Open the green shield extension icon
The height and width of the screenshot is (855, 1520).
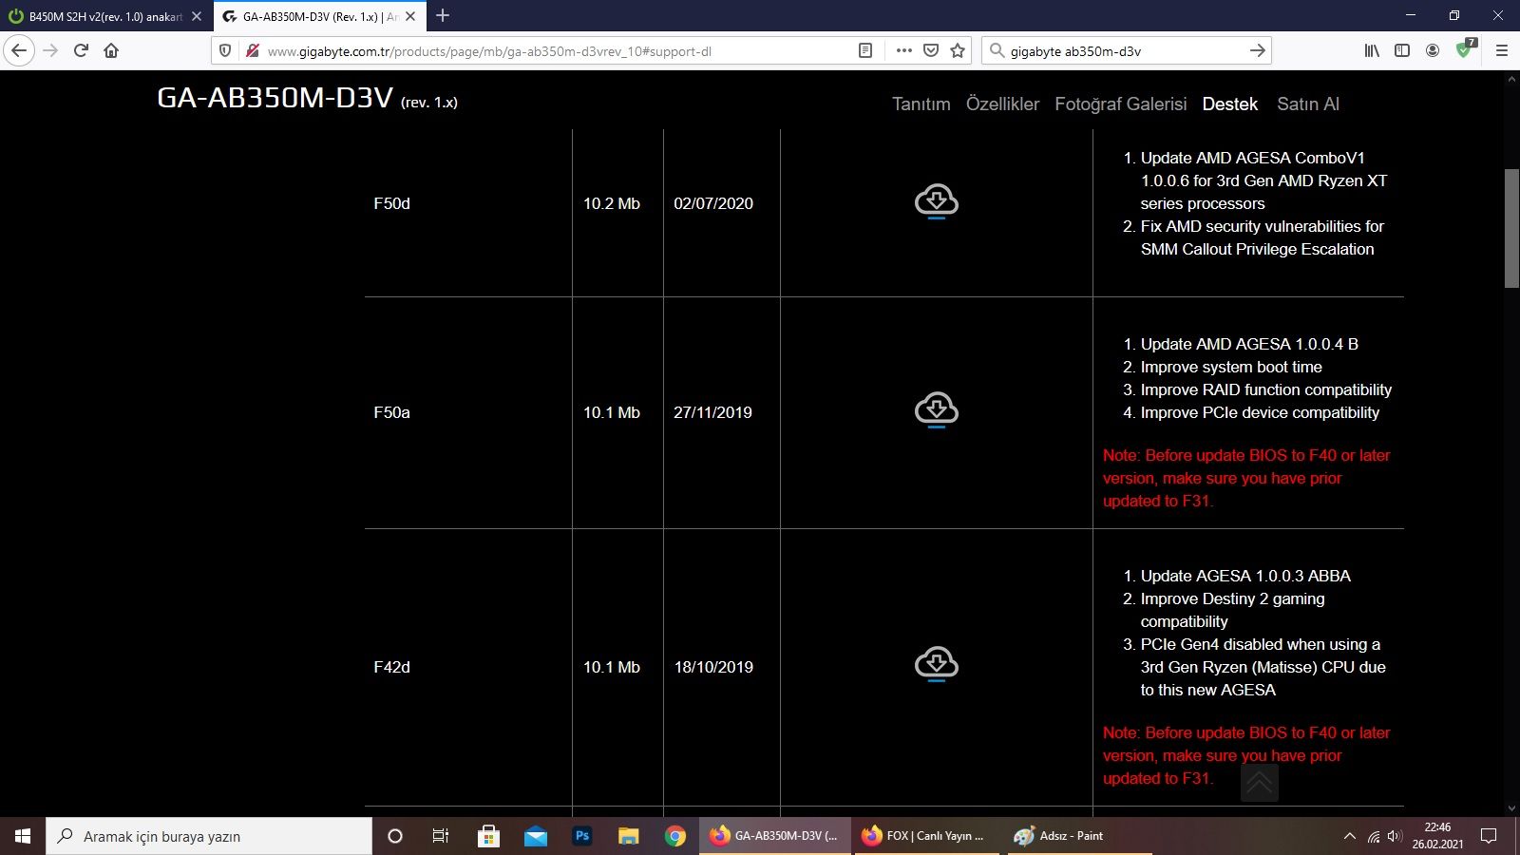tap(1465, 49)
